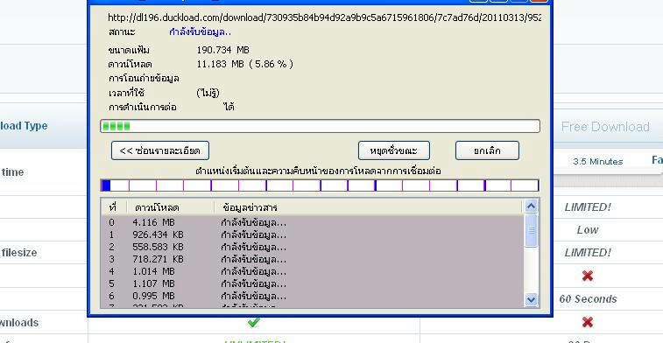The height and width of the screenshot is (343, 663).
Task: Select connection row 0 with 4.116 MB
Action: coord(312,222)
